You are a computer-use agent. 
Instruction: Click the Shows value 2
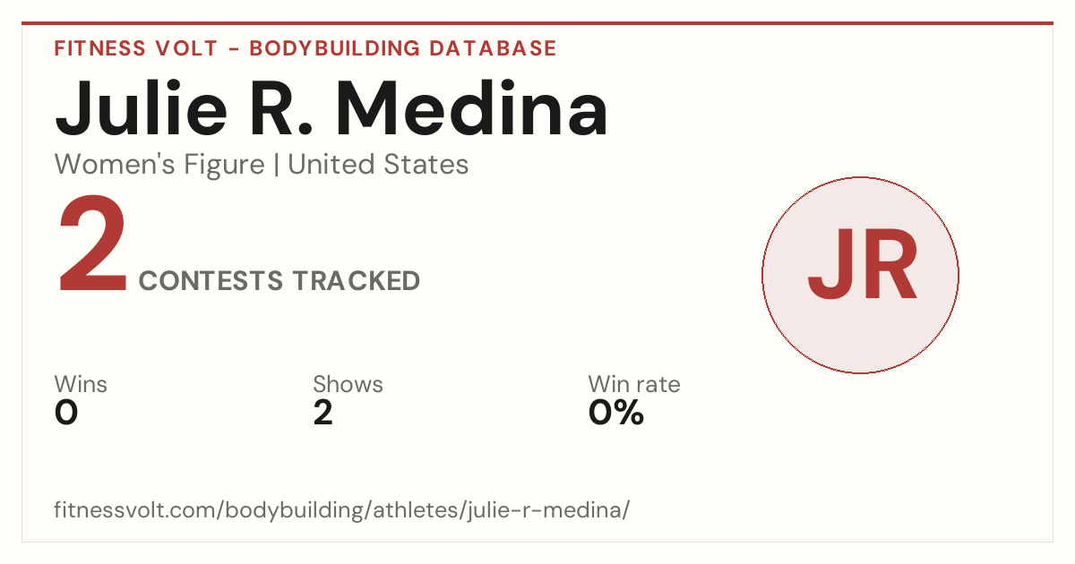[323, 413]
